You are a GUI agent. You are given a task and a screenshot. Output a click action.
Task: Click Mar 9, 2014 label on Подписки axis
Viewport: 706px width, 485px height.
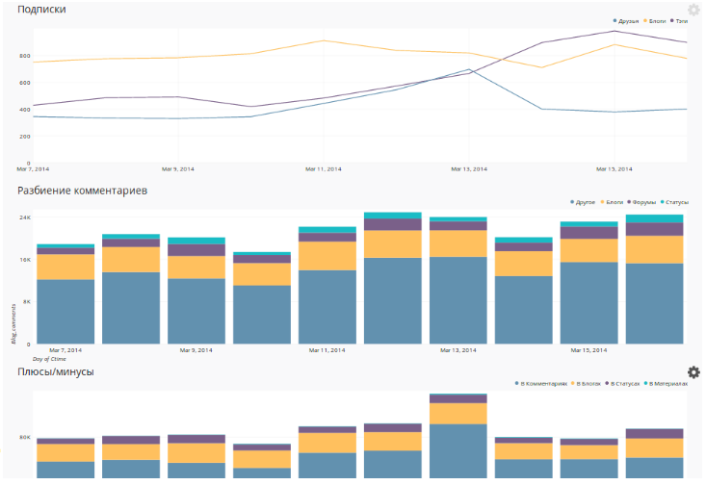click(x=178, y=169)
